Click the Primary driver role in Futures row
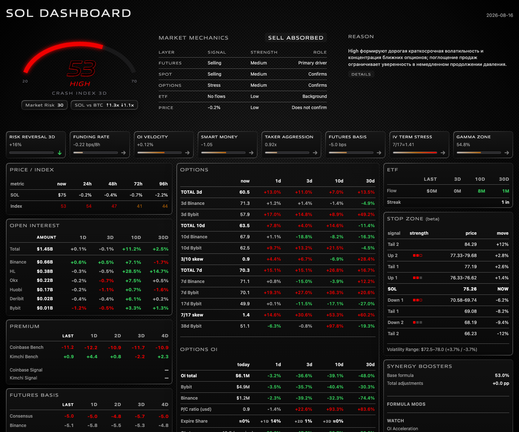519x432 pixels. pos(312,63)
